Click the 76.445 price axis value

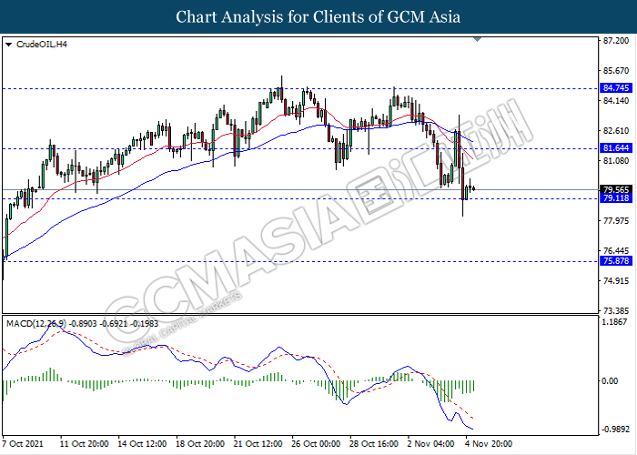coord(616,251)
